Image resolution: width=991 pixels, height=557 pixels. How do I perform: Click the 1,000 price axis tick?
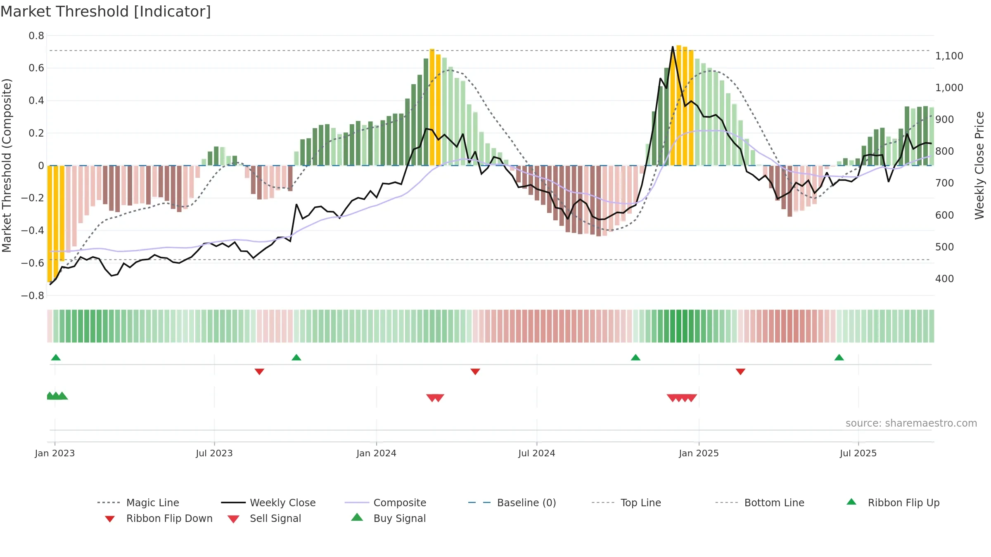pos(949,87)
